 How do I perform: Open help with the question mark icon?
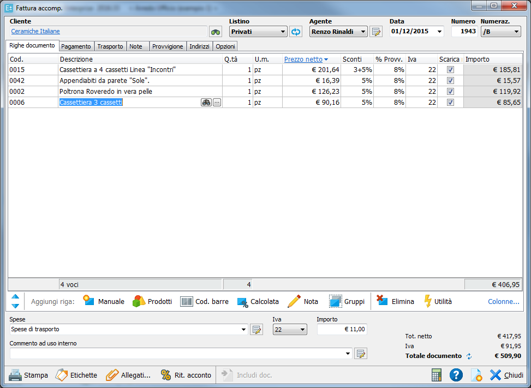tap(456, 375)
